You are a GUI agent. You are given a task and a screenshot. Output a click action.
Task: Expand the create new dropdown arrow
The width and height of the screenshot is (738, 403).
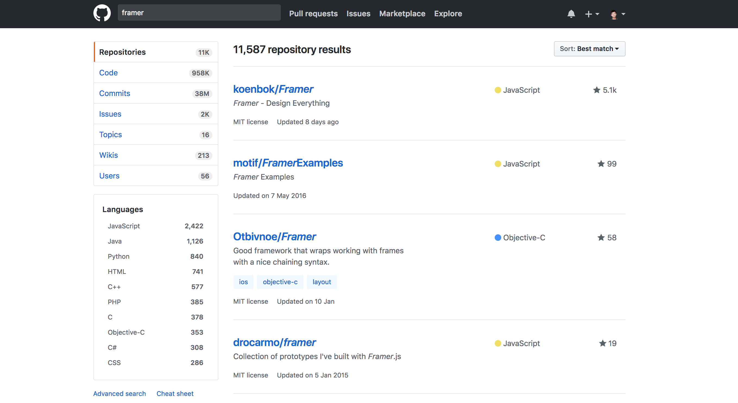pyautogui.click(x=597, y=14)
